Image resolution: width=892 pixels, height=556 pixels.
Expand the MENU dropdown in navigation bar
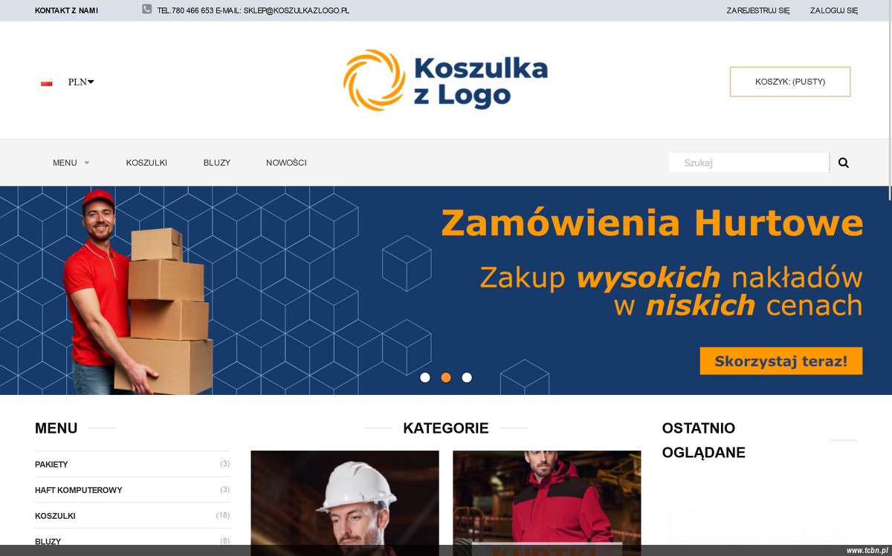(x=71, y=163)
